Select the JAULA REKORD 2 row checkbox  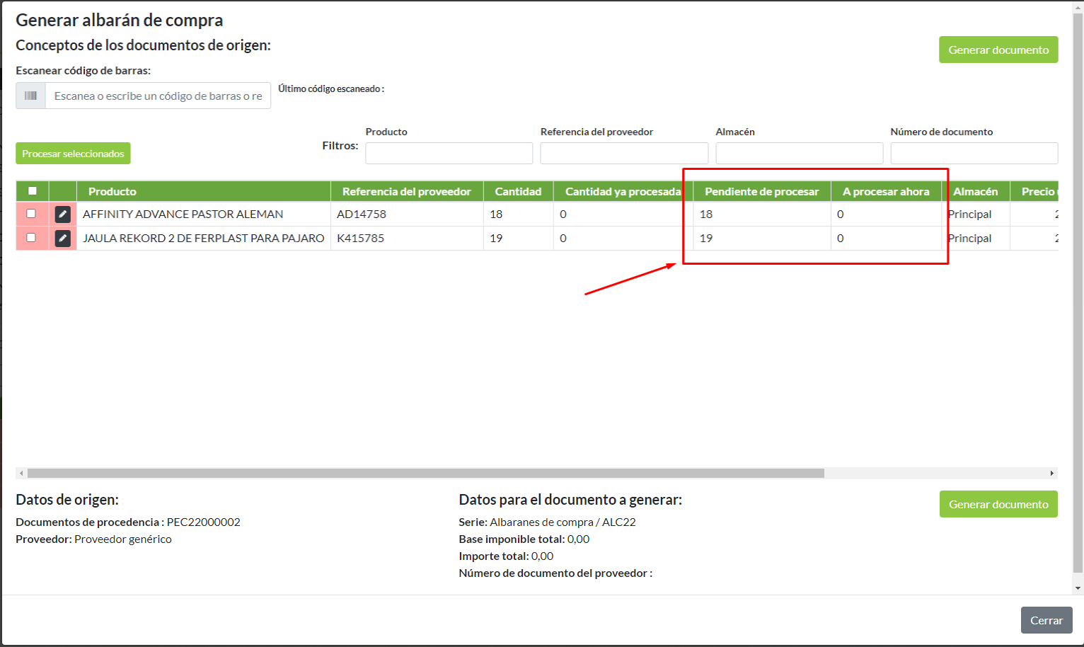(x=31, y=238)
